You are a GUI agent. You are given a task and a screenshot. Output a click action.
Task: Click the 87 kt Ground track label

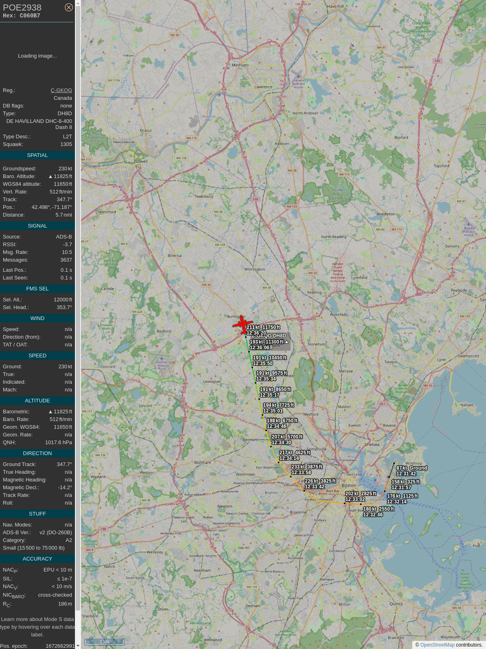click(x=411, y=471)
